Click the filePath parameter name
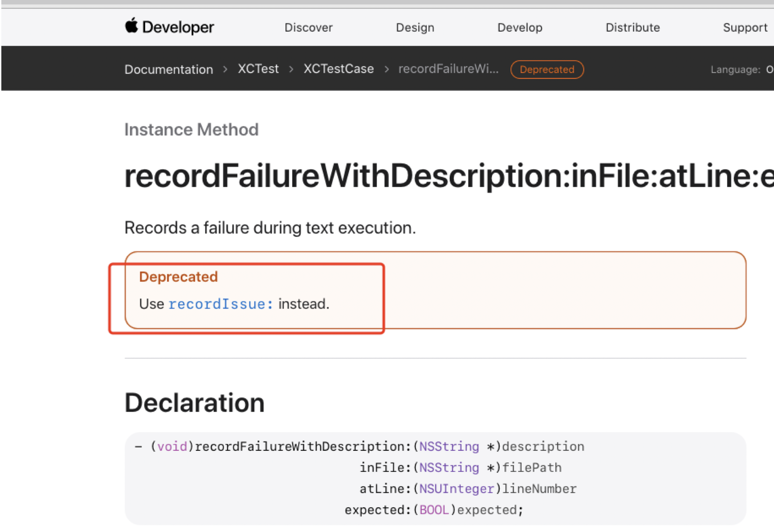The image size is (774, 526). (532, 468)
